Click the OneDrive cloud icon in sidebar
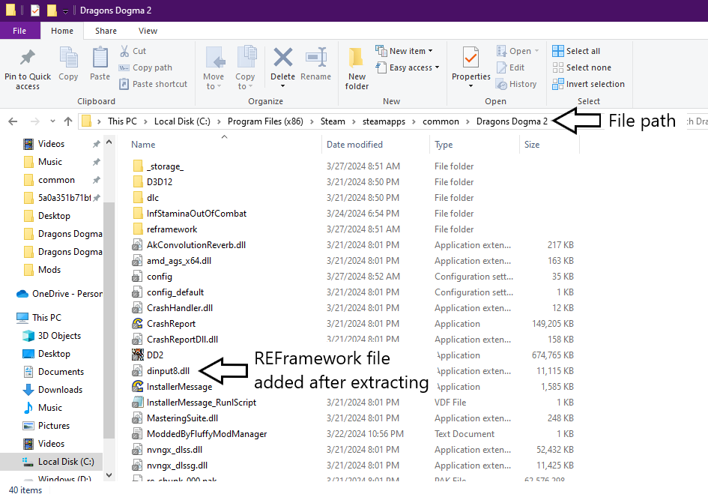This screenshot has height=497, width=708. pos(22,294)
